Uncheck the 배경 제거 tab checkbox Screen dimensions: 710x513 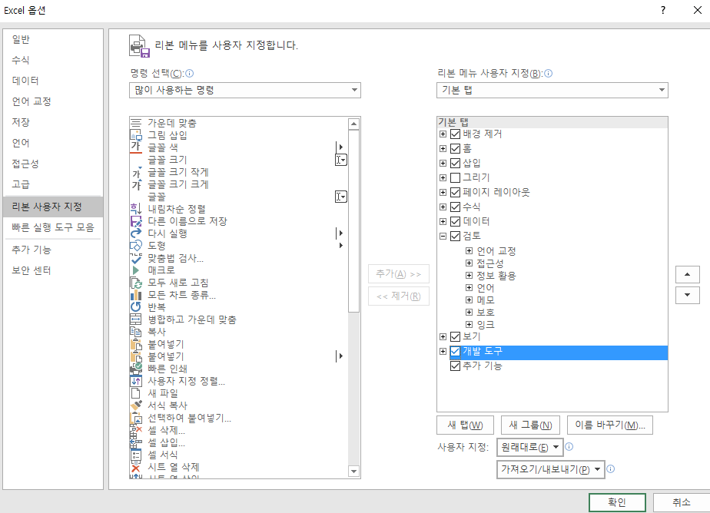456,134
